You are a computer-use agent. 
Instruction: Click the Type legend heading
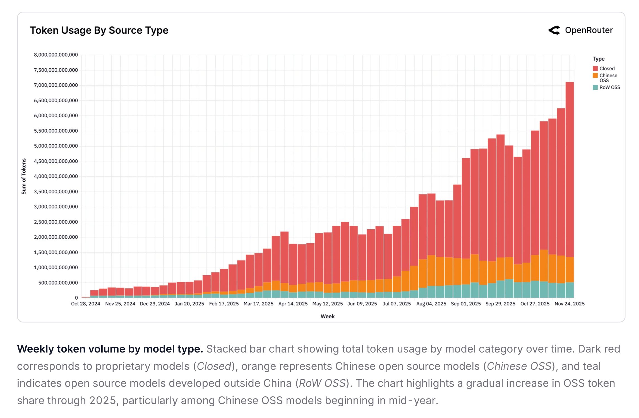pos(599,59)
